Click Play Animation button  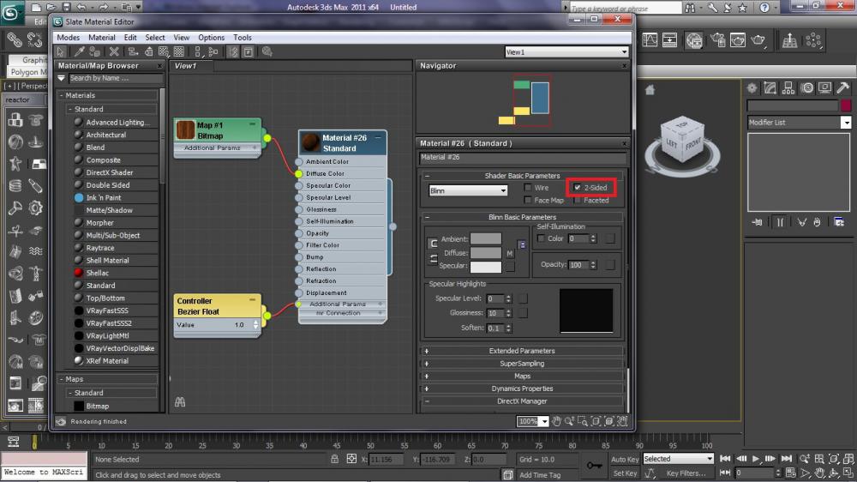[x=756, y=459]
